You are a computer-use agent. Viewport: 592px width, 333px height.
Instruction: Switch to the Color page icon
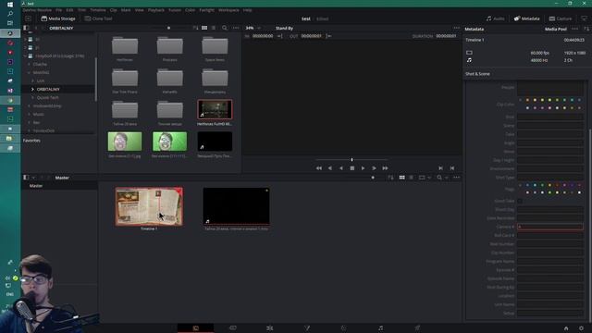pyautogui.click(x=343, y=328)
